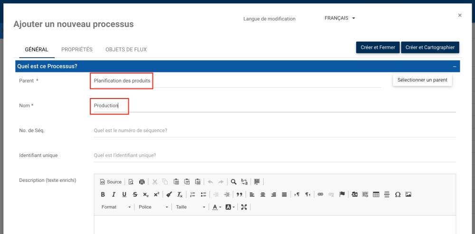Click inside the description text area
Image resolution: width=475 pixels, height=234 pixels.
tap(275, 225)
